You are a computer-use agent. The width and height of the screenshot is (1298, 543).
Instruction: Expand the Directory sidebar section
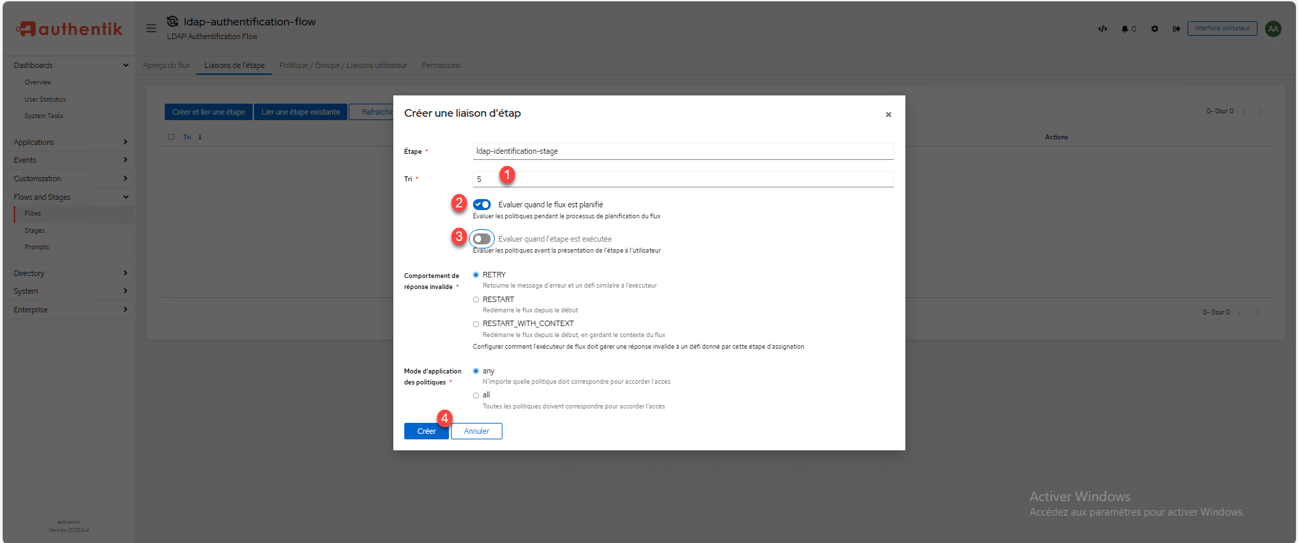69,273
